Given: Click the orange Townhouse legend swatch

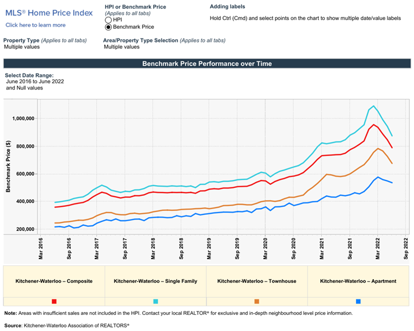Looking at the screenshot, I should pos(256,302).
